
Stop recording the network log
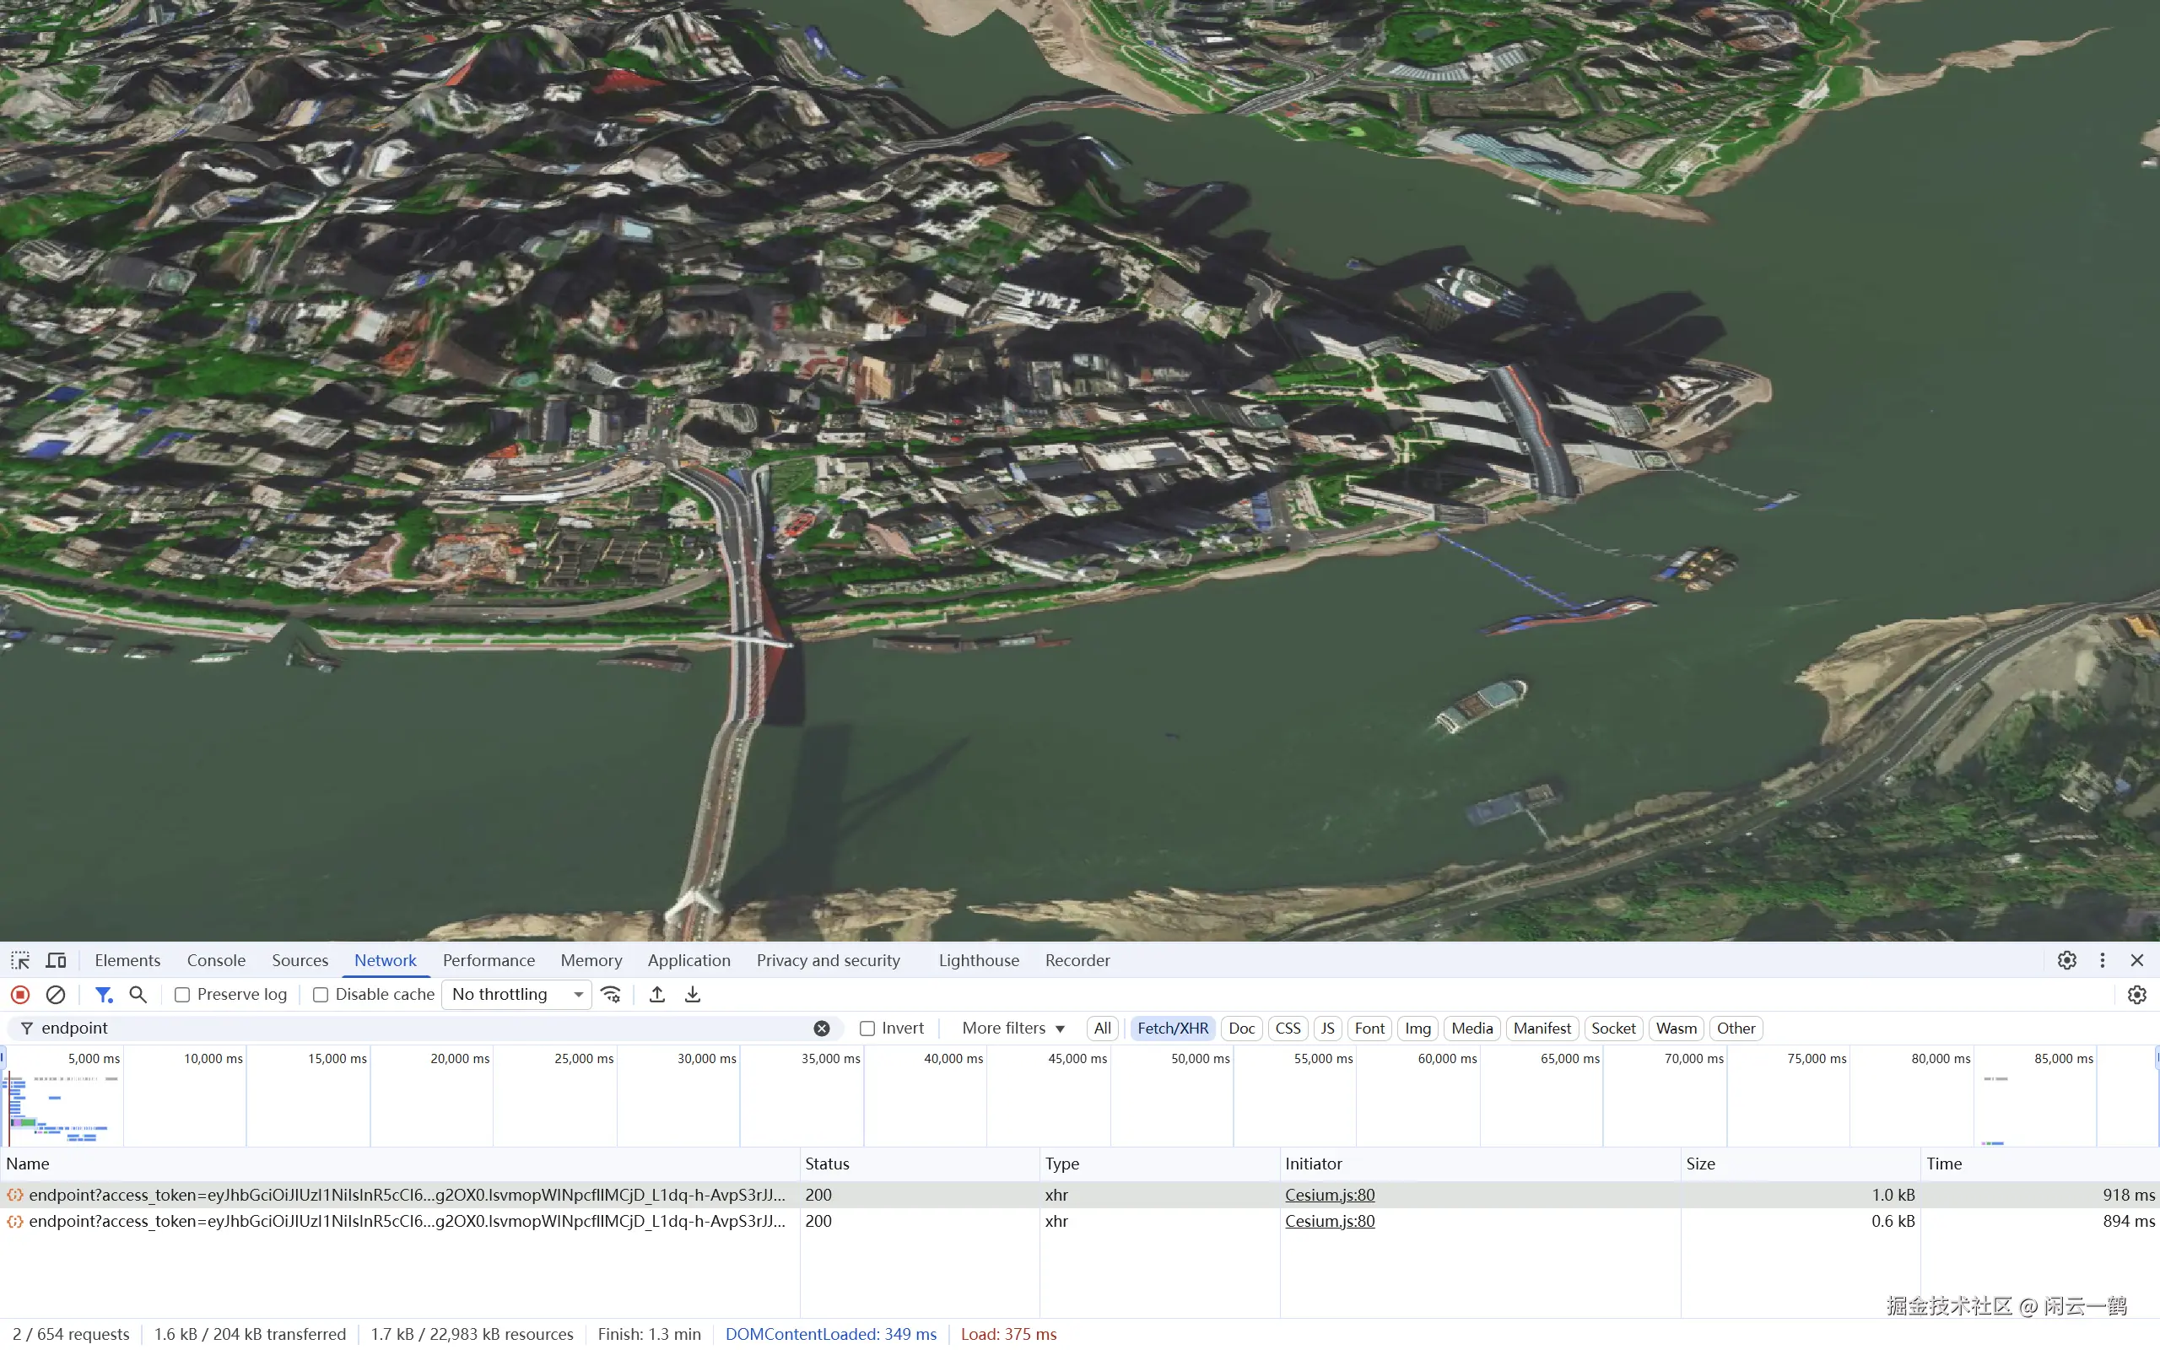click(20, 994)
